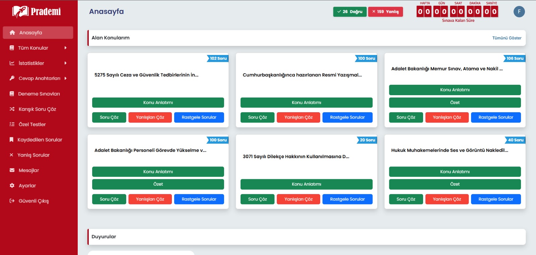536x255 pixels.
Task: Click the logout icon for Güvenli Çıkış
Action: tap(12, 201)
